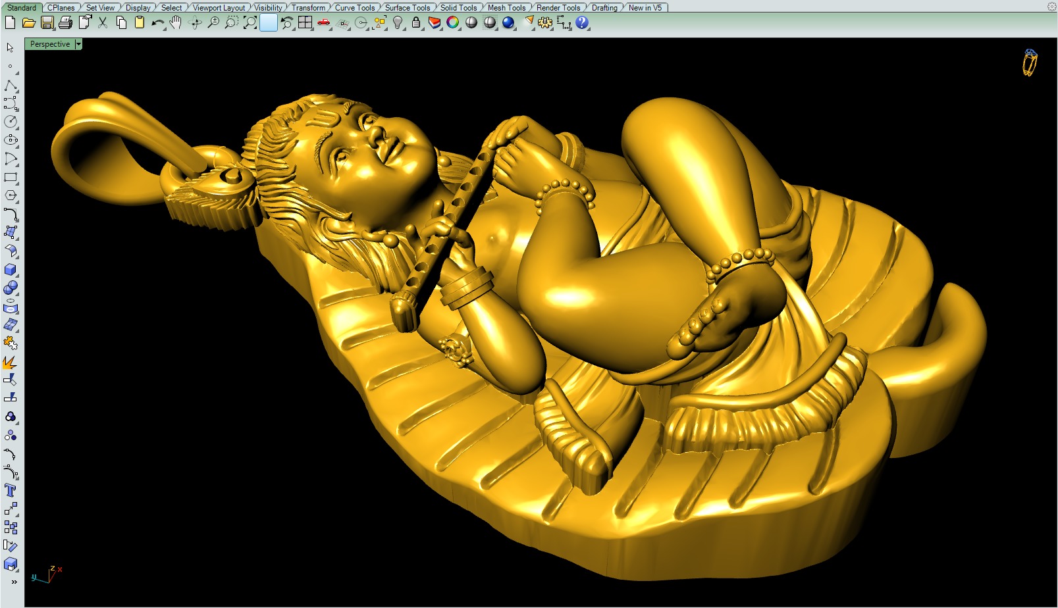Paste from clipboard icon
This screenshot has height=608, width=1058.
tap(140, 22)
